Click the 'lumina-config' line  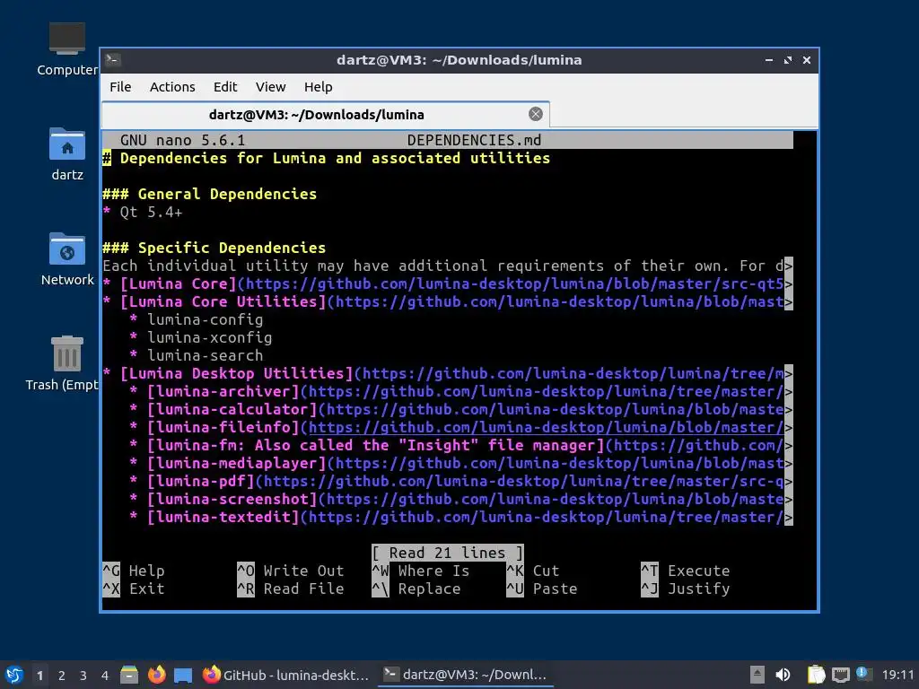(x=197, y=320)
